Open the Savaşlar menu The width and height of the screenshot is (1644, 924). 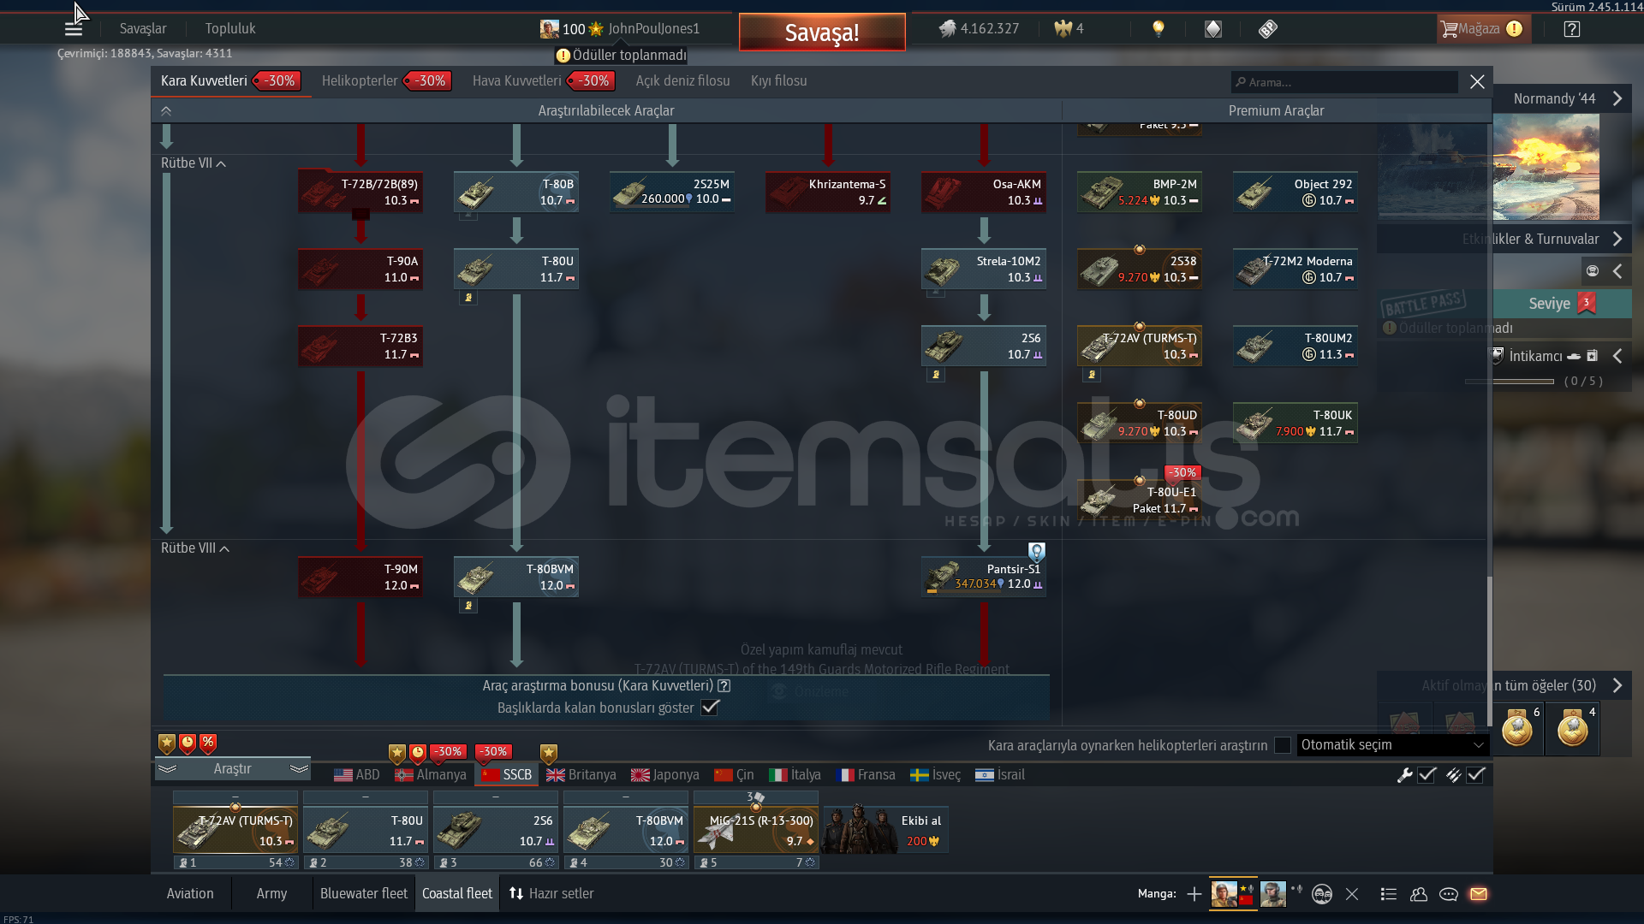coord(143,28)
